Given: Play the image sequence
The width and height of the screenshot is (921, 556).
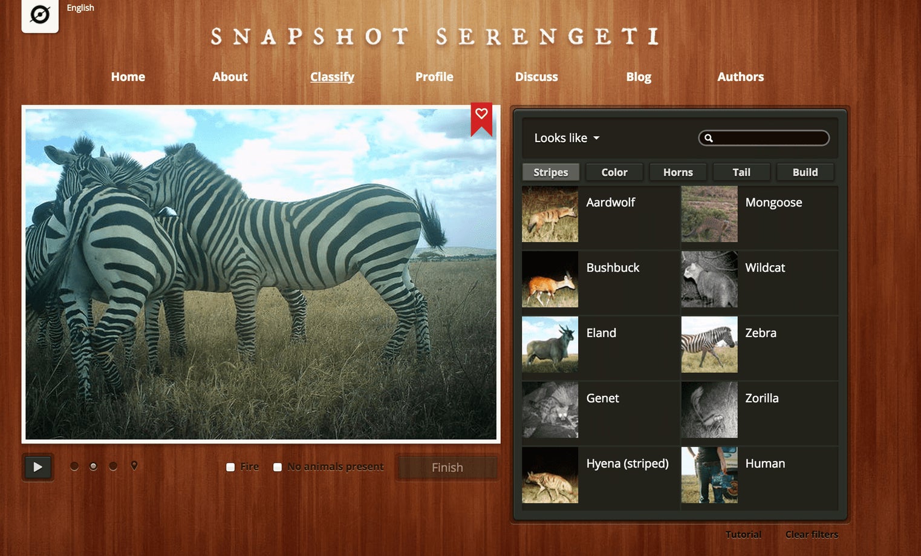Looking at the screenshot, I should (x=37, y=467).
